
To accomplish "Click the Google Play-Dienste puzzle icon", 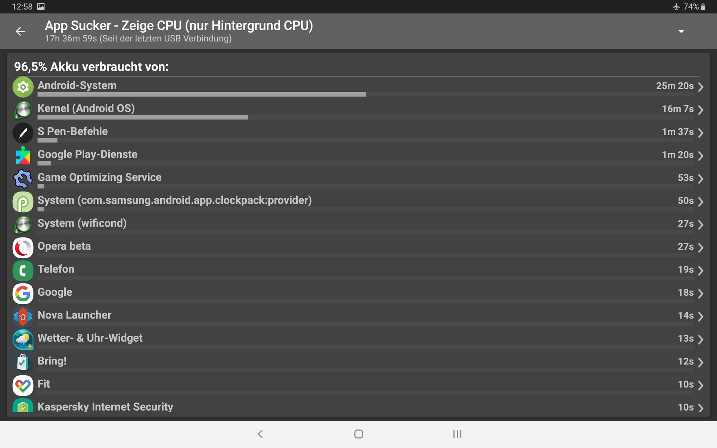I will [23, 156].
